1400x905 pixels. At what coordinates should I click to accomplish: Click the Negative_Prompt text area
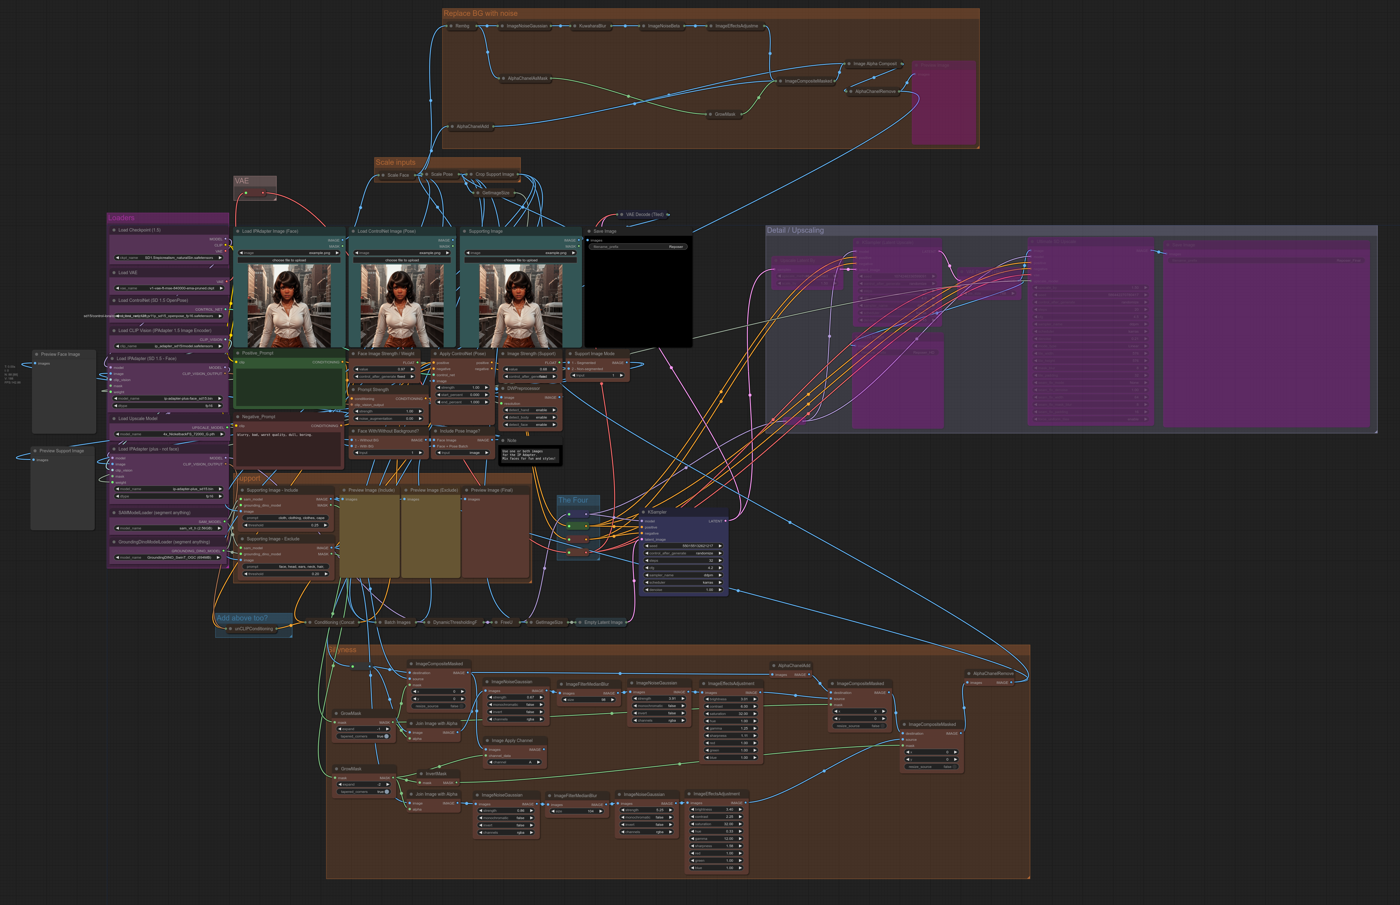coord(288,450)
